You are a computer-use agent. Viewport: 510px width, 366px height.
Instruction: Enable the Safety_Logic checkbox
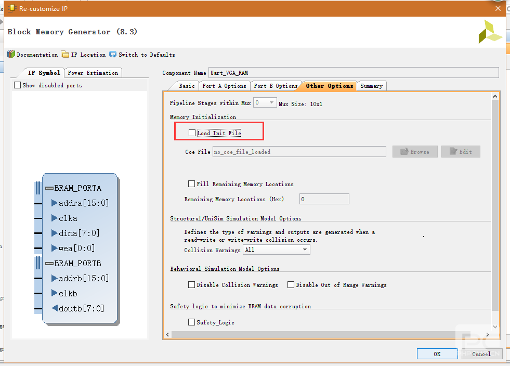(192, 322)
